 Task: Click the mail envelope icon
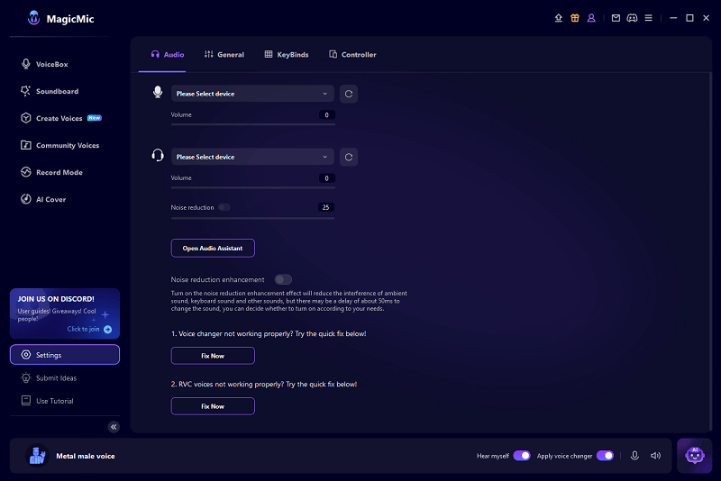click(x=616, y=17)
